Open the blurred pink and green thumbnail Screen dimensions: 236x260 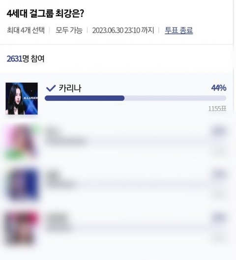22,142
